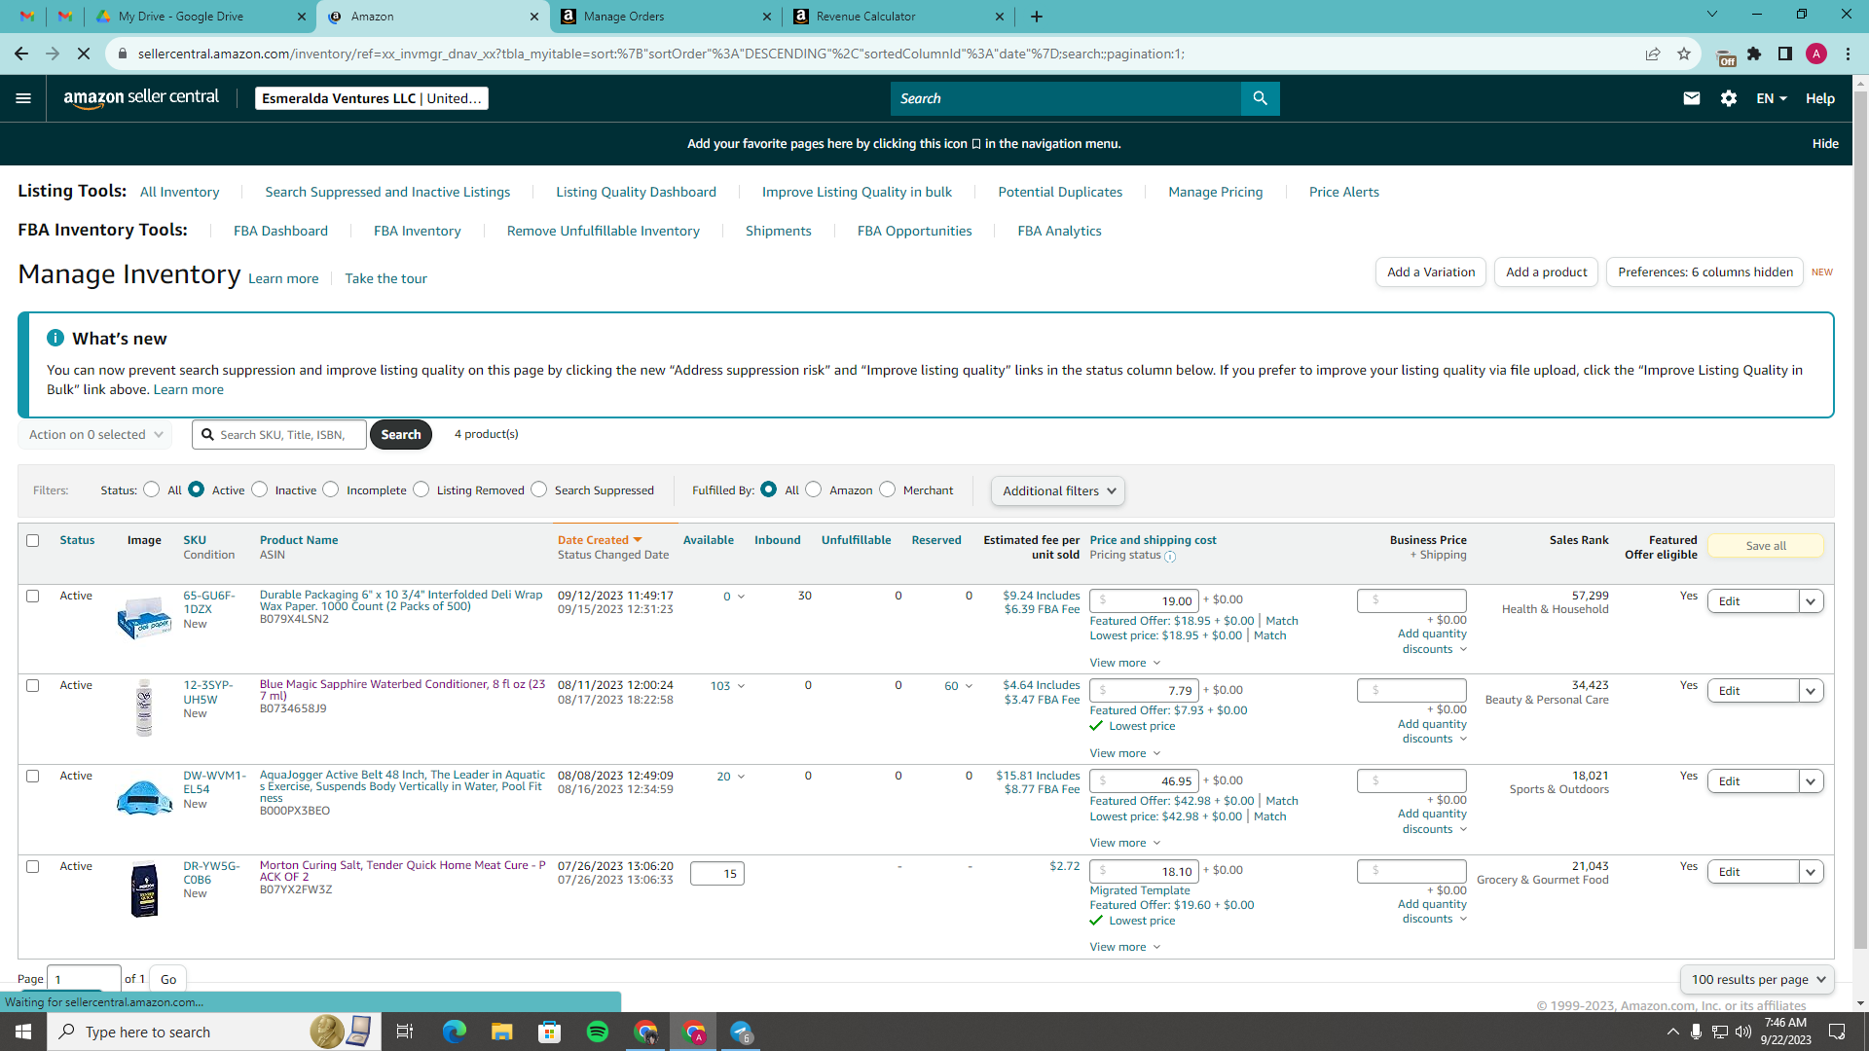
Task: Open the settings gear icon
Action: pos(1729,98)
